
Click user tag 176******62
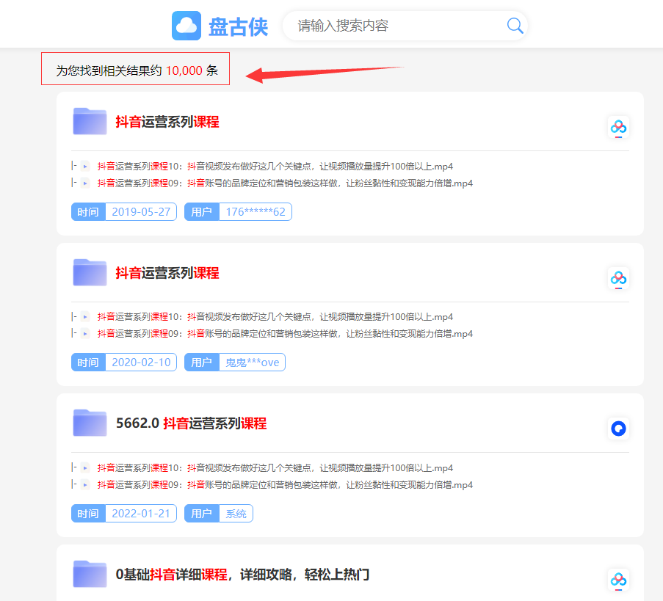[x=238, y=212]
